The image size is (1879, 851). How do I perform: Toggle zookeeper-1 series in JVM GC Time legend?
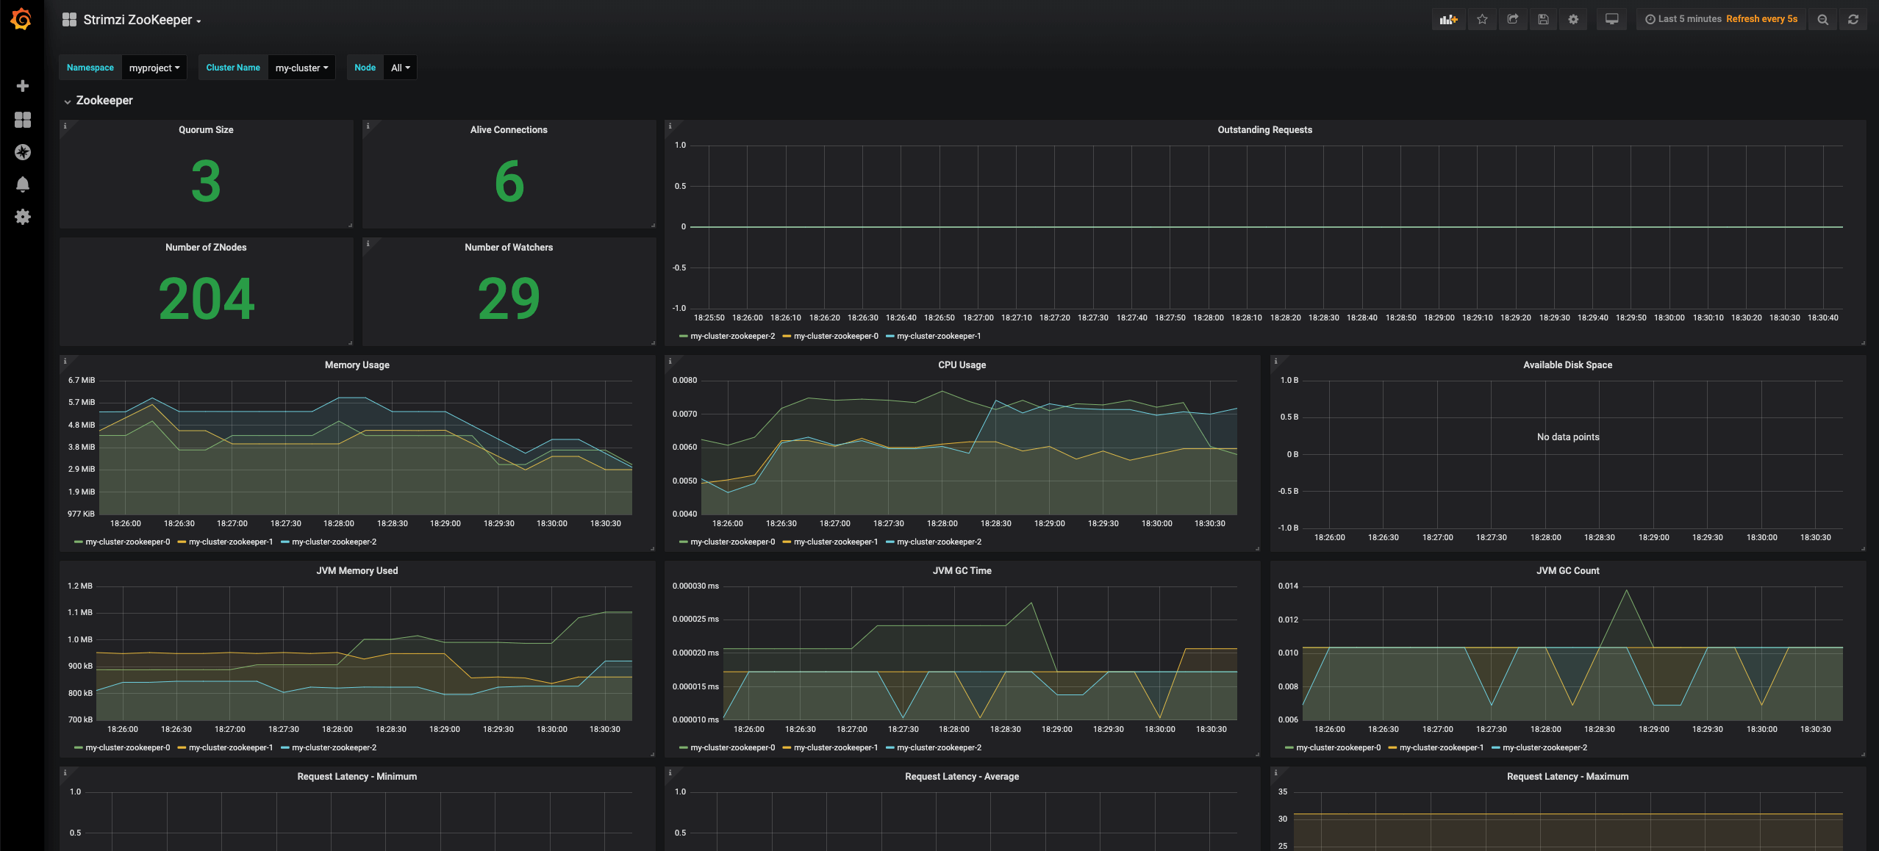pyautogui.click(x=836, y=747)
